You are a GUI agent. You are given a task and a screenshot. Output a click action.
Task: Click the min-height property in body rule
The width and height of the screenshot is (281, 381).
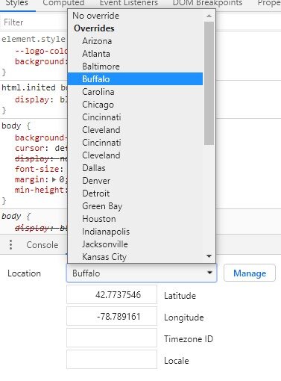pos(40,190)
